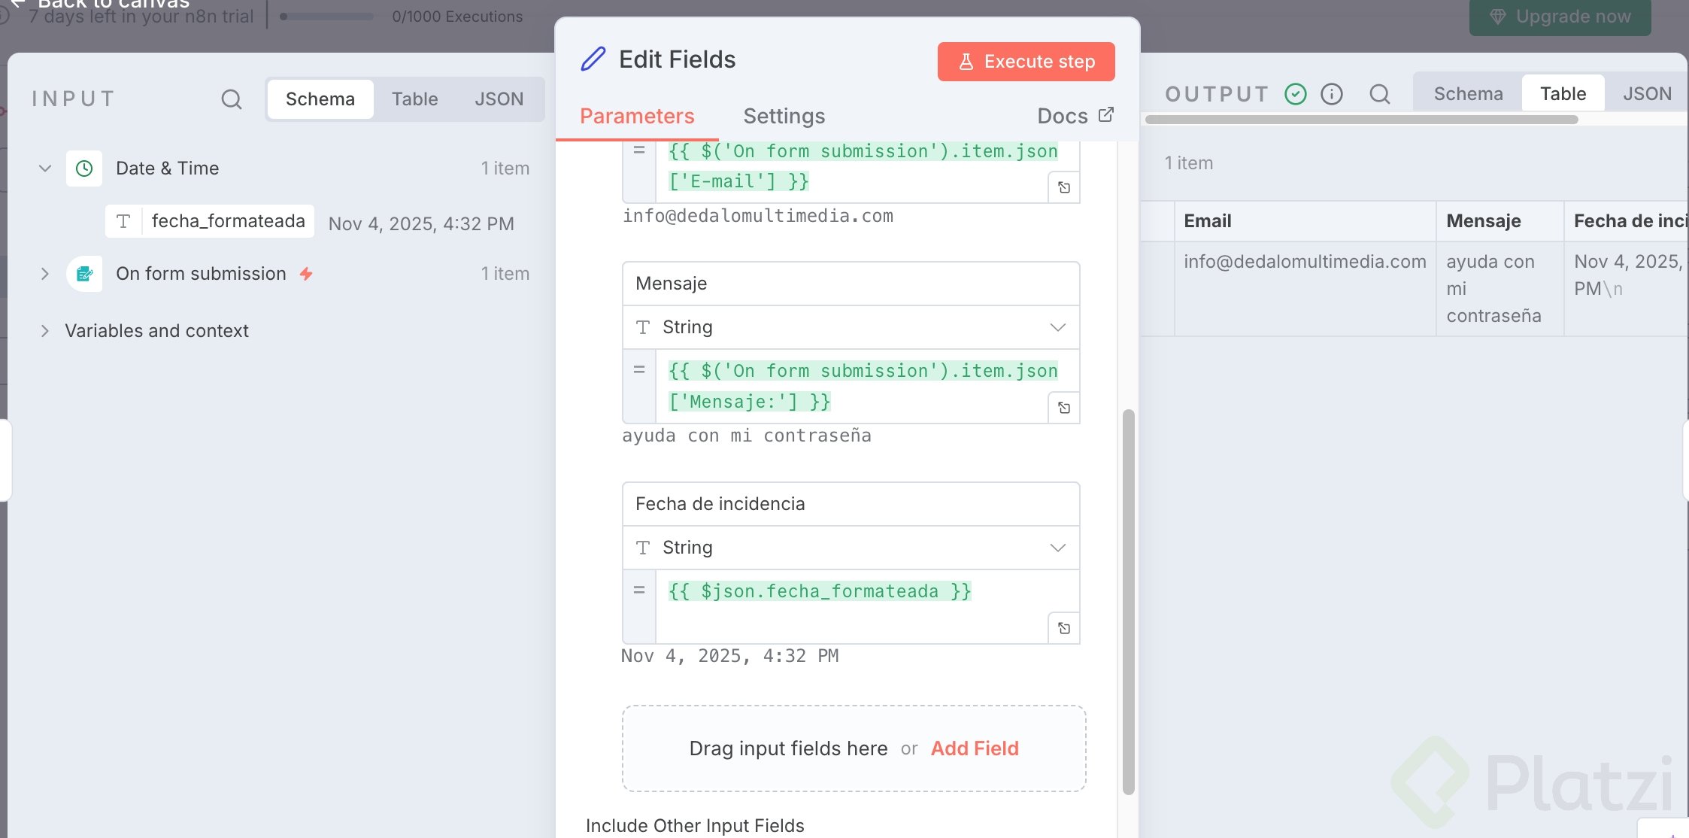Screen dimensions: 1689x838
Task: Switch input view to JSON
Action: pos(499,99)
